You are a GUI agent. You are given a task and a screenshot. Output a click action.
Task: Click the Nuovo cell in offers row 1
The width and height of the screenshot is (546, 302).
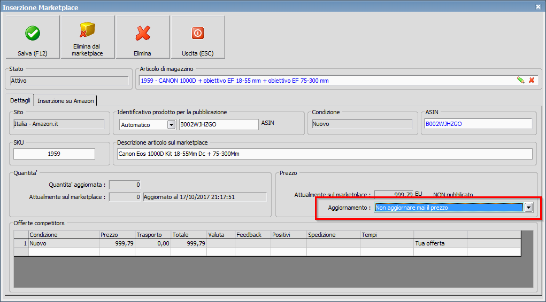(64, 243)
